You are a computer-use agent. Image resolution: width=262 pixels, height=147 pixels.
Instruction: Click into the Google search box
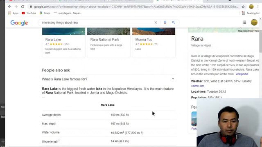tap(97, 22)
